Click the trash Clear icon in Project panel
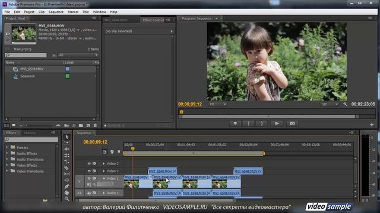 95,125
